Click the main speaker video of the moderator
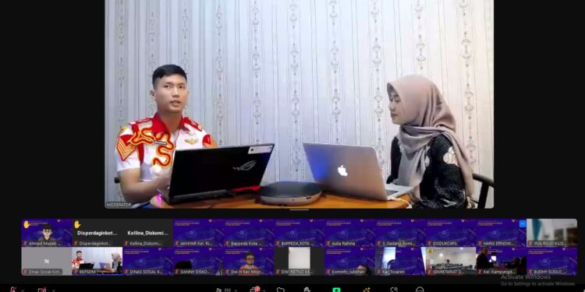 (x=300, y=104)
